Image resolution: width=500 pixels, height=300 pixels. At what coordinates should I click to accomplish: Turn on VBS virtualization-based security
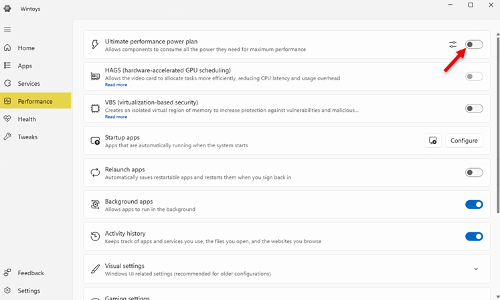point(474,108)
